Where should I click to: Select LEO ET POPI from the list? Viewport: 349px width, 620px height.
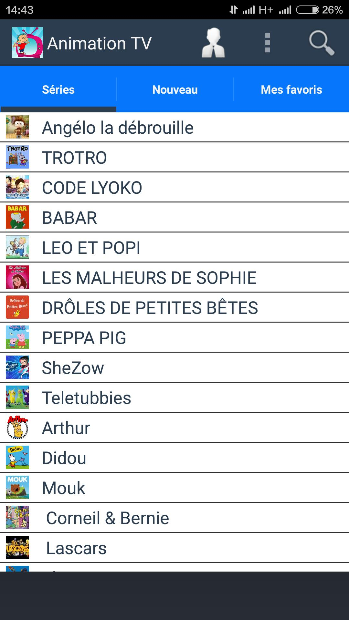[91, 248]
